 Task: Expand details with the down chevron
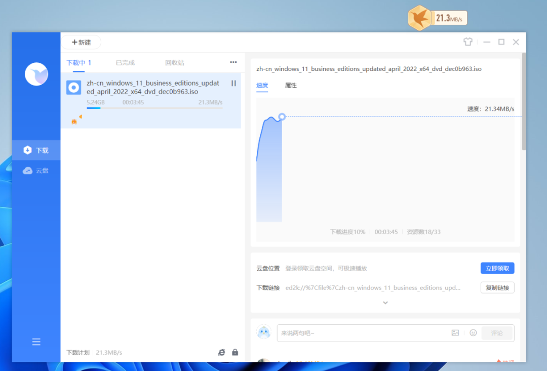(385, 303)
